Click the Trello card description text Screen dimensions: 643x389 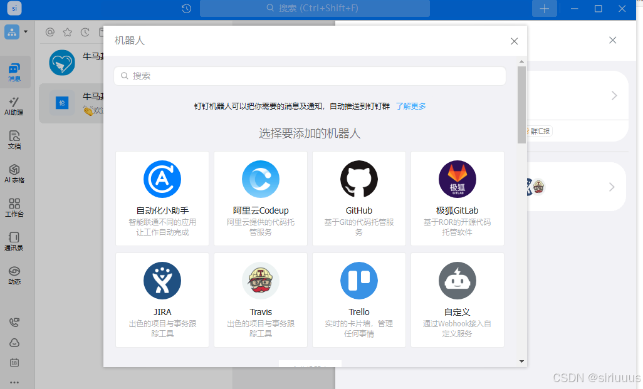coord(359,329)
